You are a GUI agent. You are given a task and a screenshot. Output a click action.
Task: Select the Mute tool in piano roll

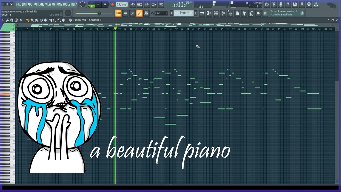46,20
